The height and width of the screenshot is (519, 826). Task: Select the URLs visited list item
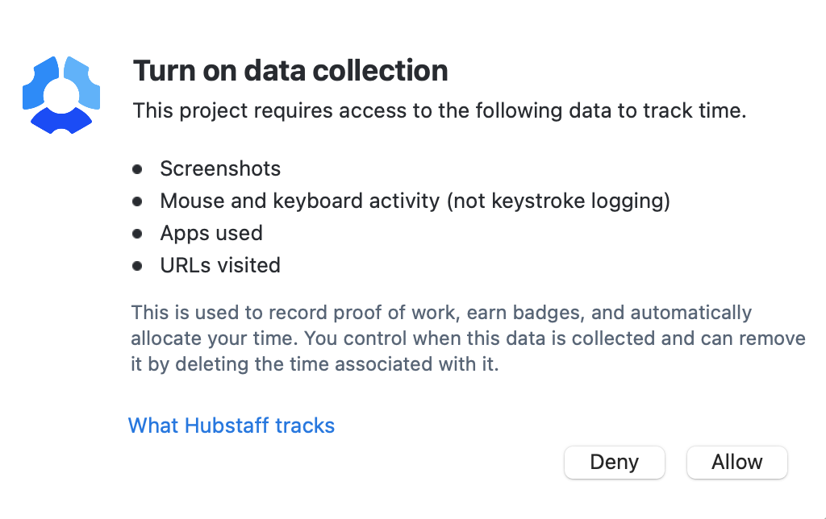point(220,265)
